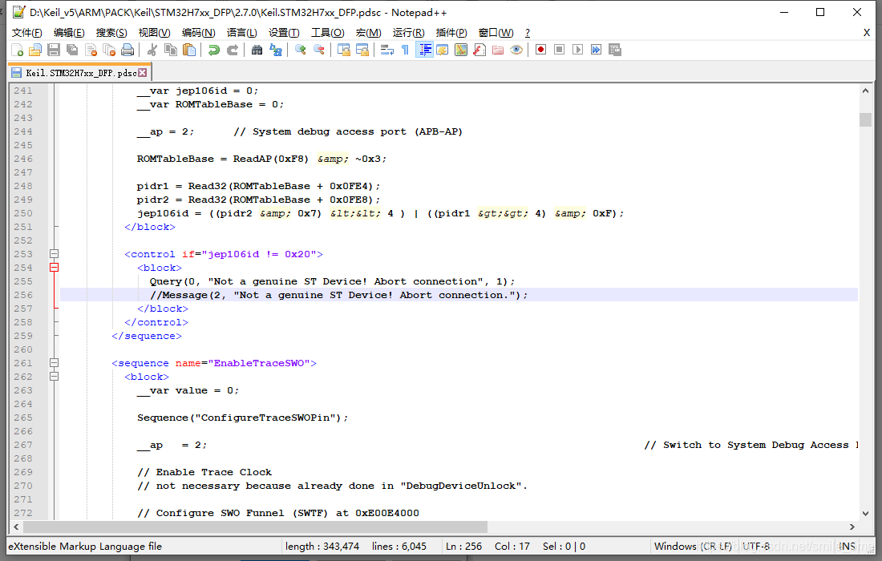The width and height of the screenshot is (882, 561).
Task: Collapse the EnableTraceSWO sequence at line 261
Action: (54, 362)
